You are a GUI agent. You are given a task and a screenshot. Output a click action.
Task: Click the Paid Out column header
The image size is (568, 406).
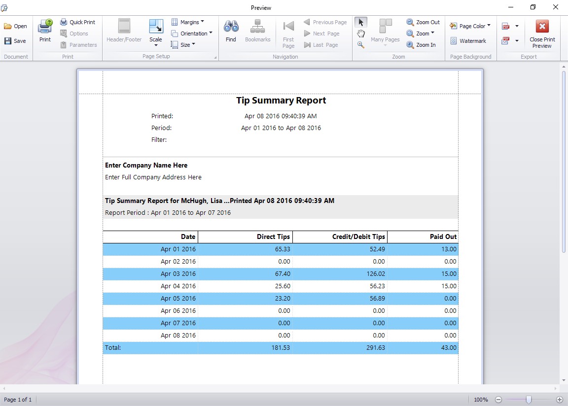pyautogui.click(x=423, y=237)
